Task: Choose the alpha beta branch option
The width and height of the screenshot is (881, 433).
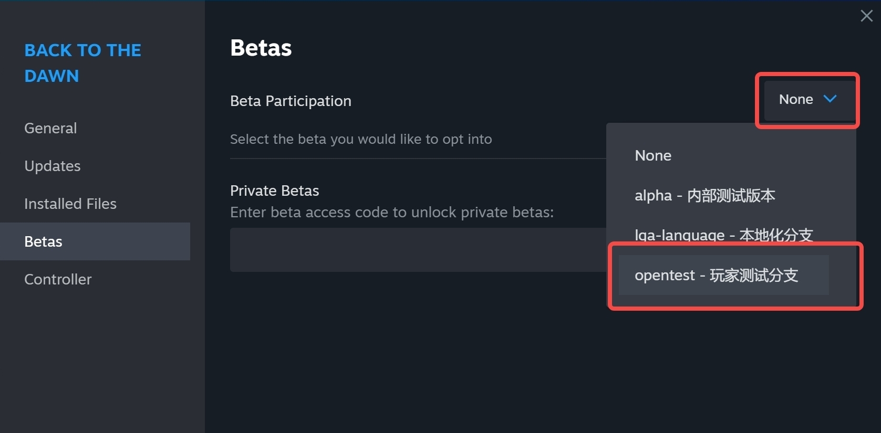Action: [x=704, y=196]
